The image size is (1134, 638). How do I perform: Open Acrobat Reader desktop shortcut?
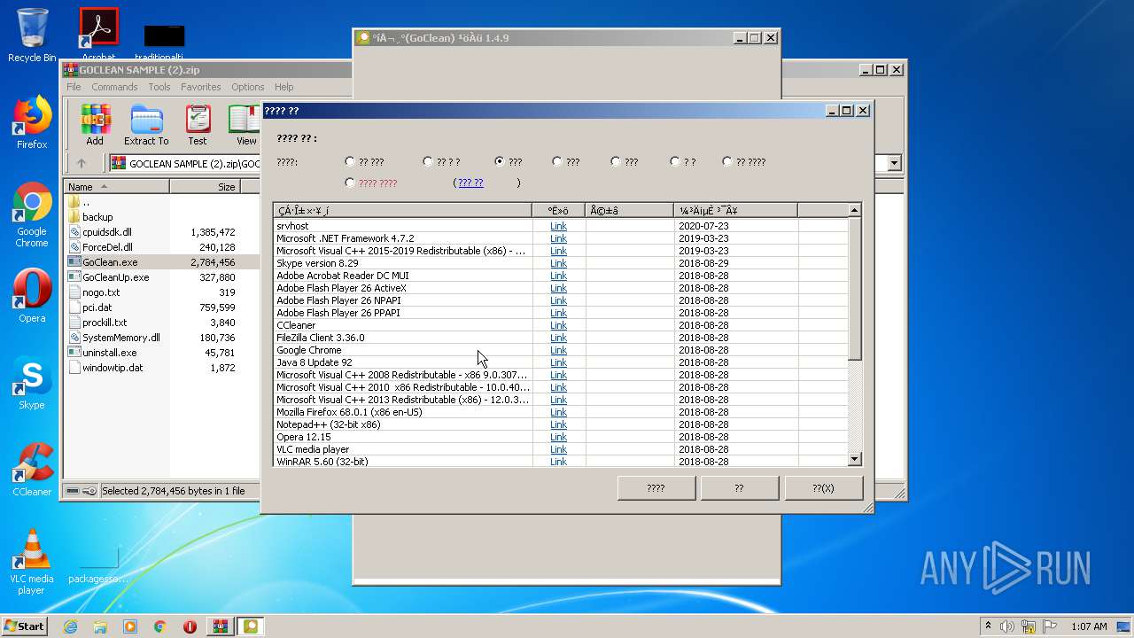pyautogui.click(x=98, y=34)
